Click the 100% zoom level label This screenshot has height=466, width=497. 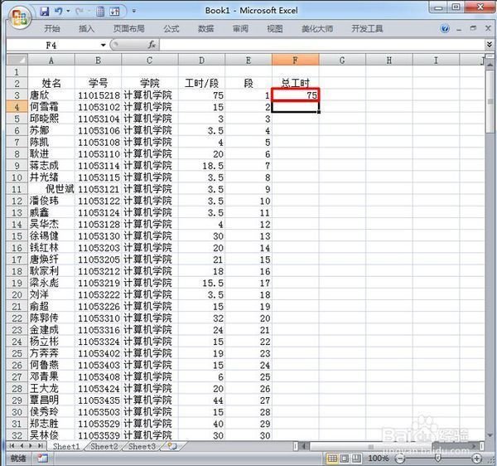[379, 459]
